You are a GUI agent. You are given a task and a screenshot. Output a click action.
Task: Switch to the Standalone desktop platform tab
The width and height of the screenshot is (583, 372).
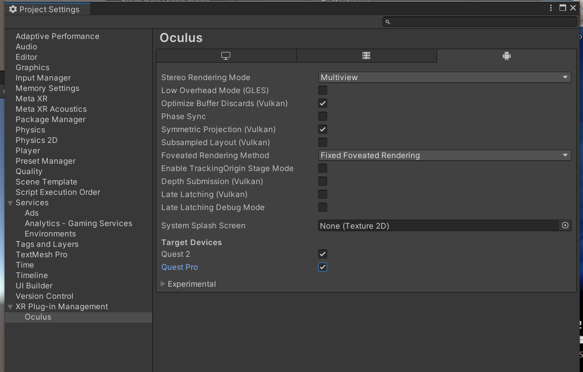226,56
